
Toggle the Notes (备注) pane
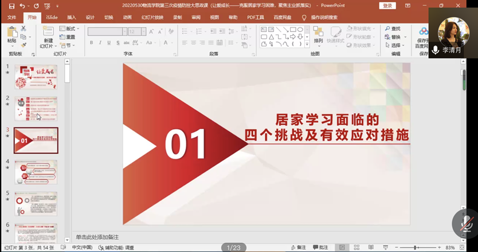click(298, 247)
